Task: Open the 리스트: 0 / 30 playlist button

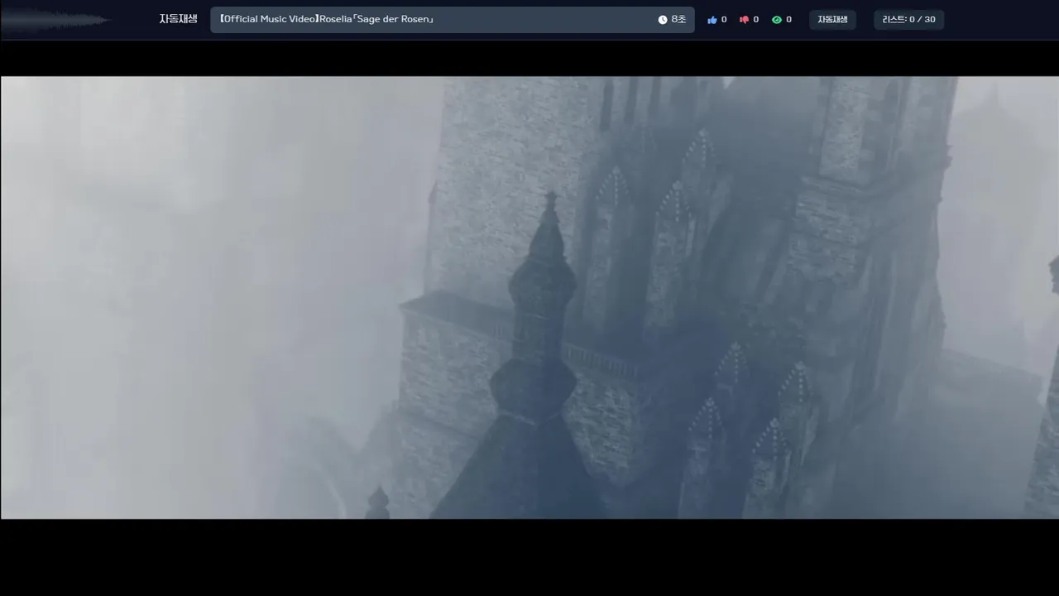Action: [x=908, y=20]
